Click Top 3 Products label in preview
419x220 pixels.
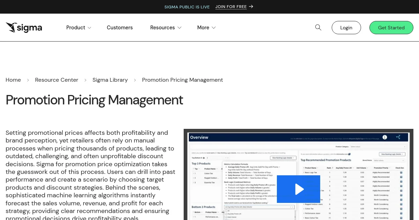coord(201,163)
